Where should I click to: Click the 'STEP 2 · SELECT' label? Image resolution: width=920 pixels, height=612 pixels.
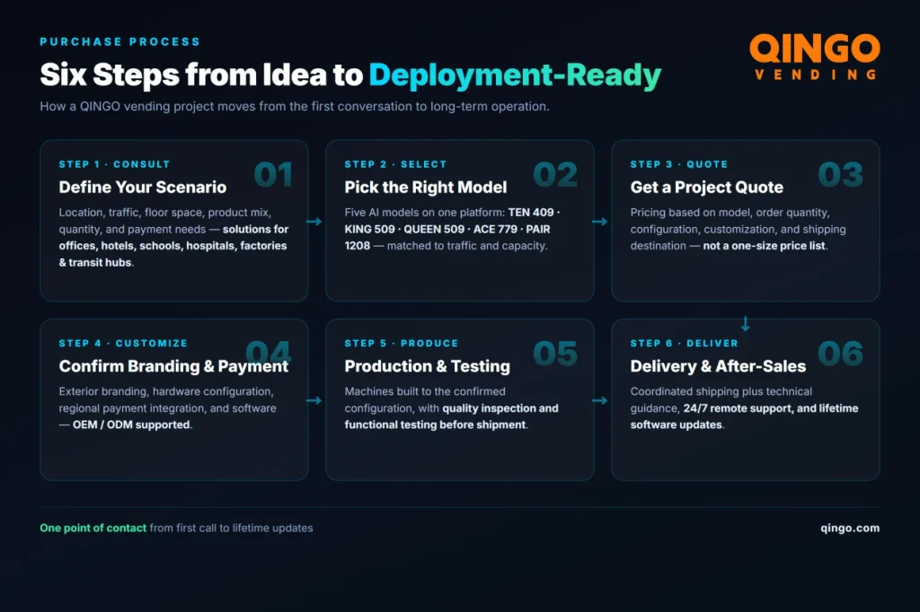(x=395, y=164)
